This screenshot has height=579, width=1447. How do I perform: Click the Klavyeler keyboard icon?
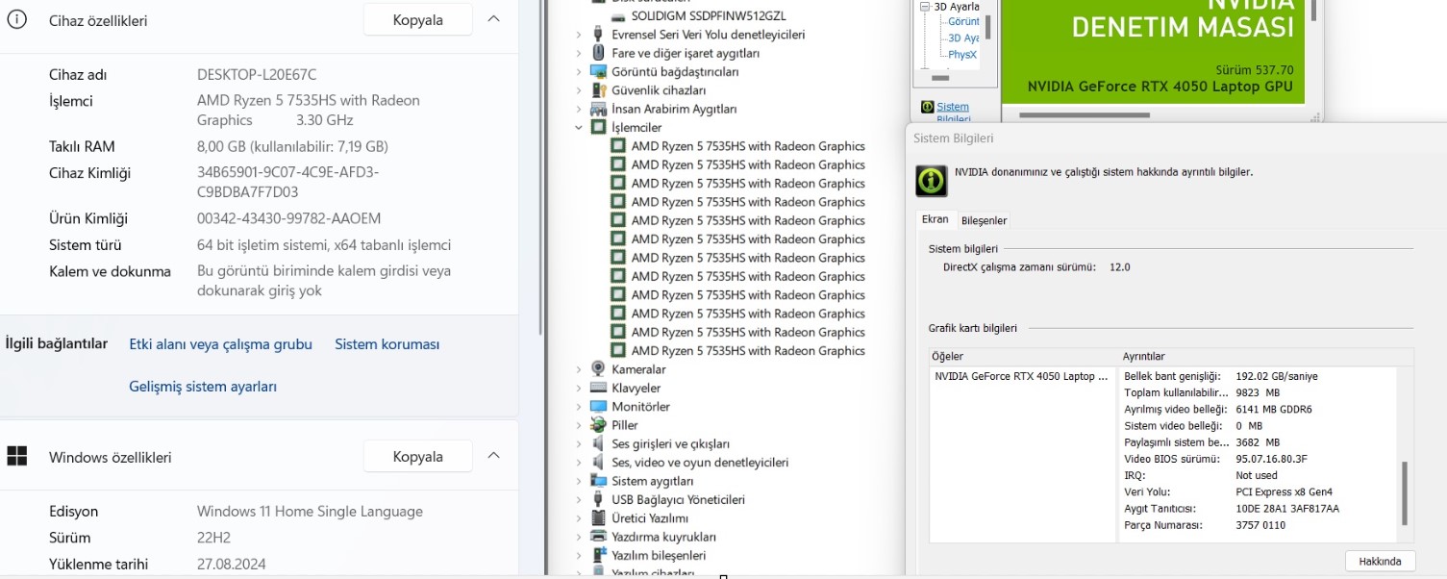click(x=598, y=388)
